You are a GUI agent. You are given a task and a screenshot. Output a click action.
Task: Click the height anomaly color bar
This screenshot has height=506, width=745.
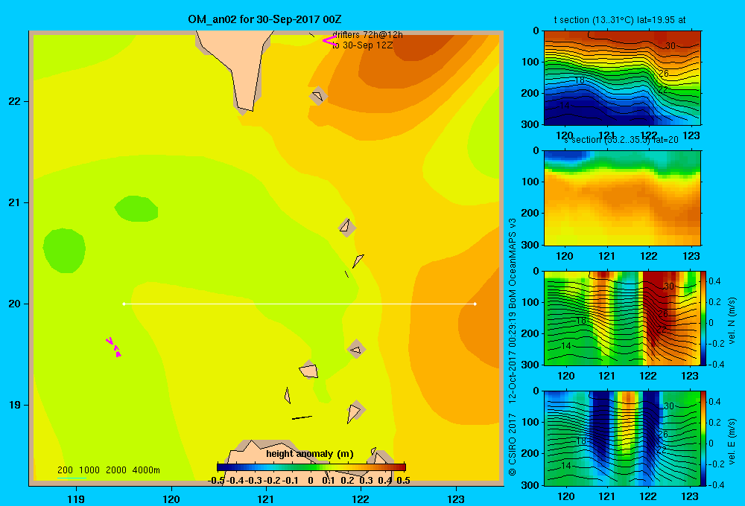tap(311, 467)
